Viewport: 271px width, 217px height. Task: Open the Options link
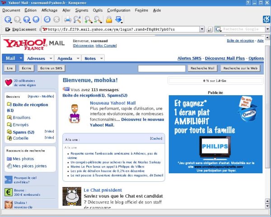[256, 58]
